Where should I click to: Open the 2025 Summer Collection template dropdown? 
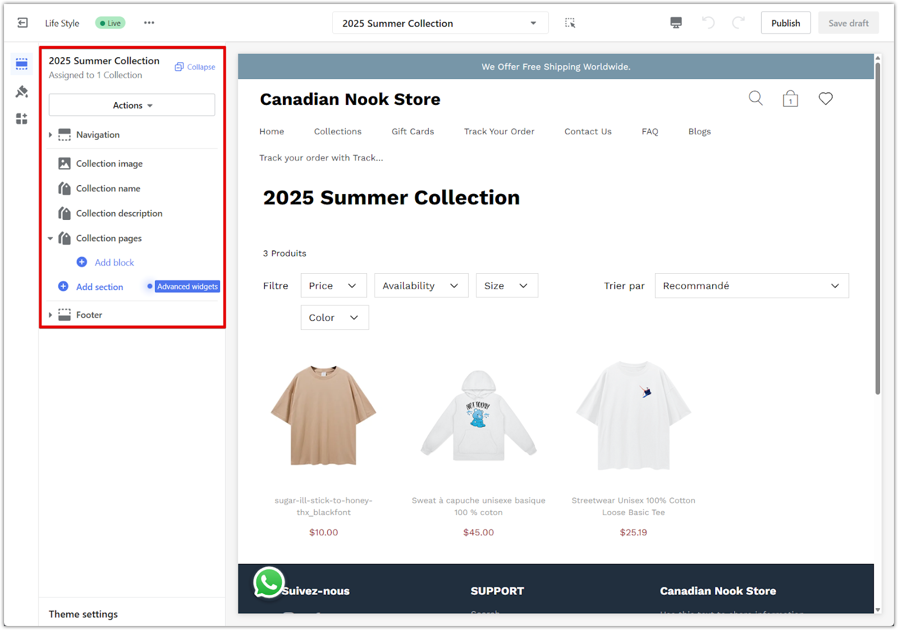(x=441, y=23)
